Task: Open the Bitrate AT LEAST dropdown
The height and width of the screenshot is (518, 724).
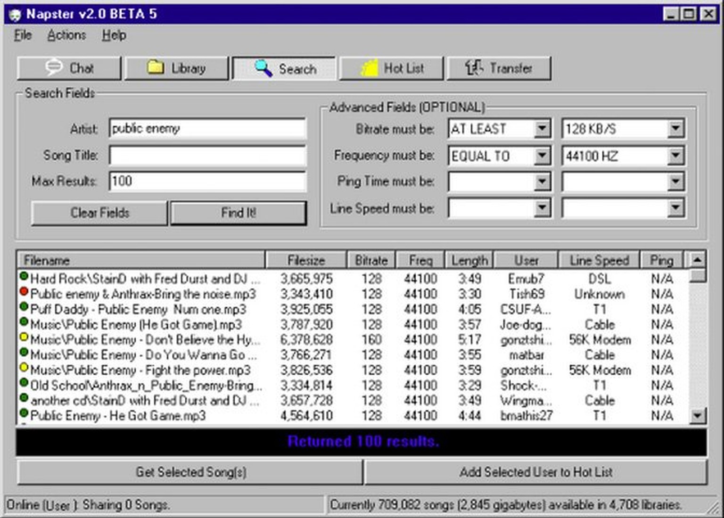Action: 542,129
